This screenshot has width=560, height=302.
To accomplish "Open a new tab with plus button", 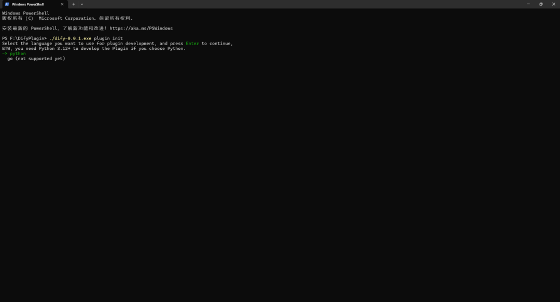I will 74,4.
